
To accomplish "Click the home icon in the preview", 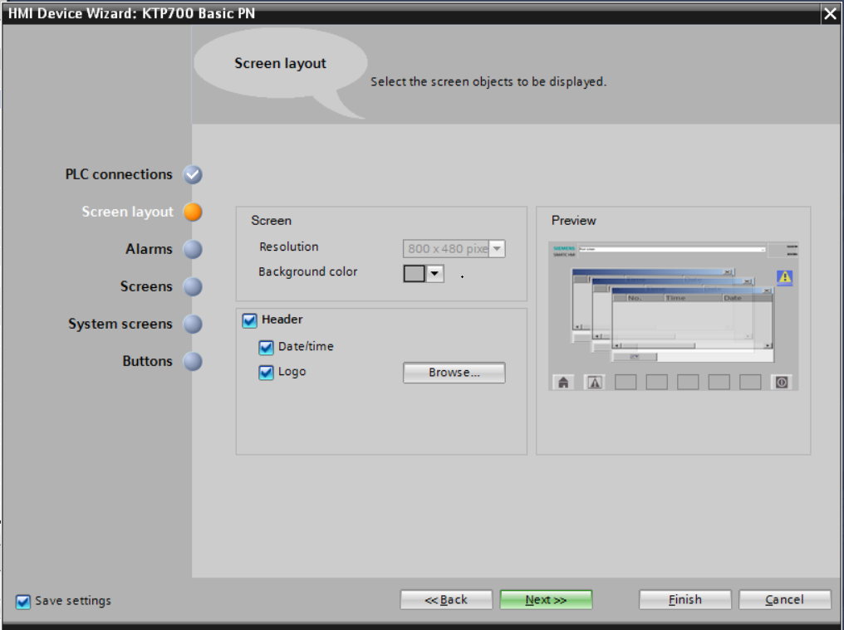I will coord(563,382).
